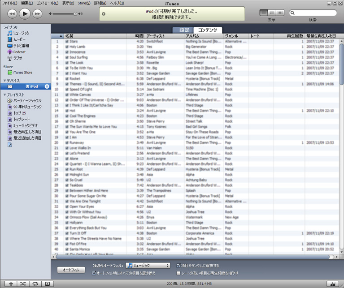Screen dimensions: 344x288
Task: Open ミュージックビデオ playlist
Action: [22, 126]
